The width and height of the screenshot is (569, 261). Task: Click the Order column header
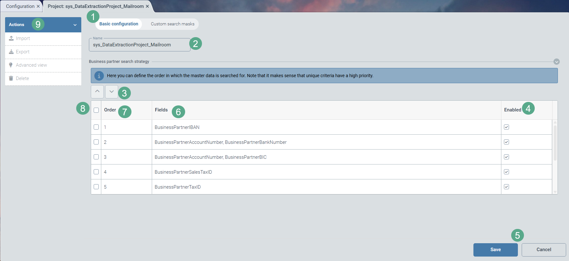tap(110, 110)
